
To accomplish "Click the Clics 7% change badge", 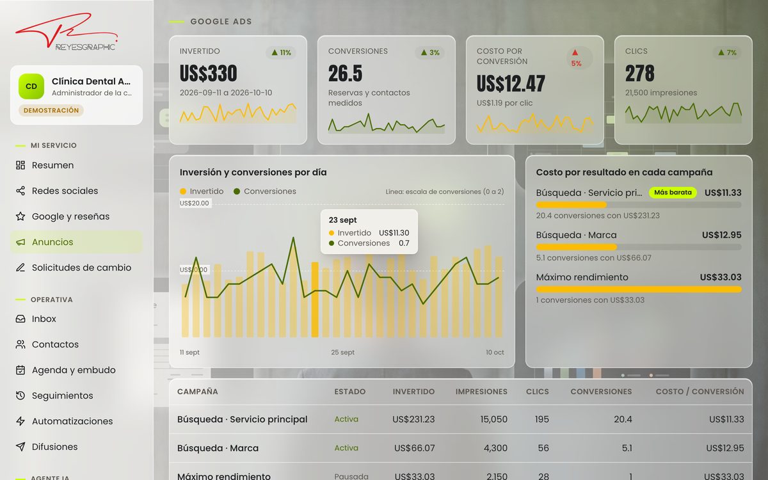I will point(726,52).
